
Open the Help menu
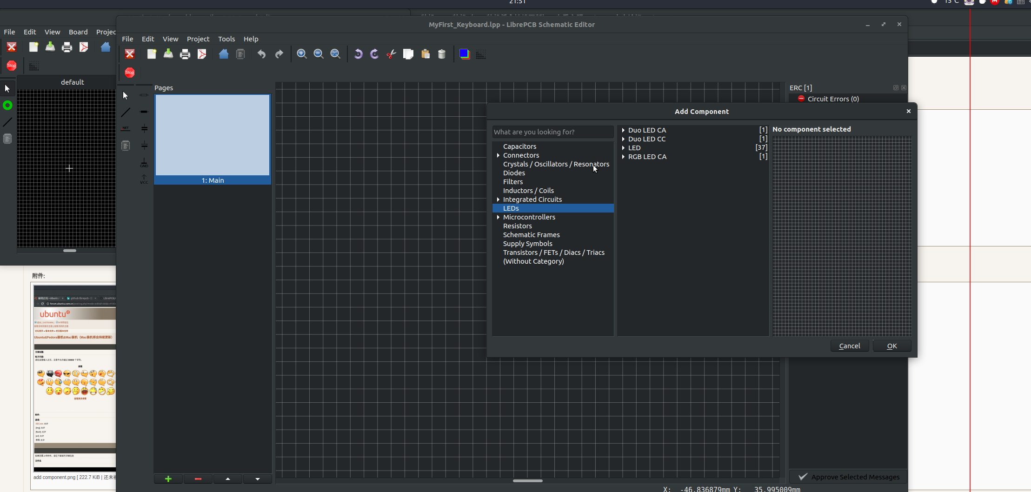click(251, 39)
